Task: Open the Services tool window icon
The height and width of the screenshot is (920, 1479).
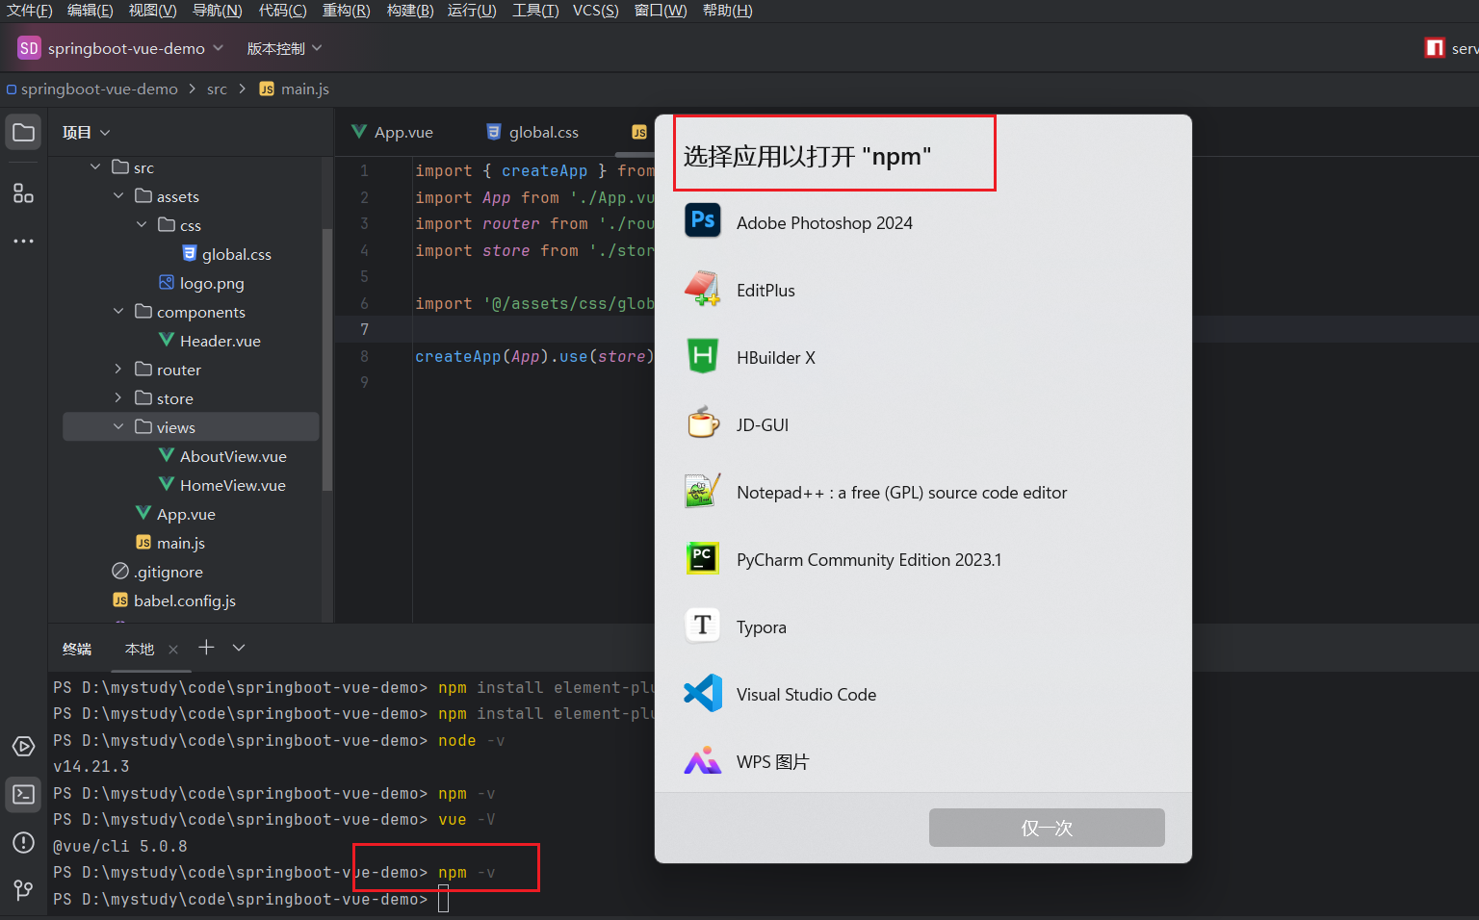Action: pos(23,747)
